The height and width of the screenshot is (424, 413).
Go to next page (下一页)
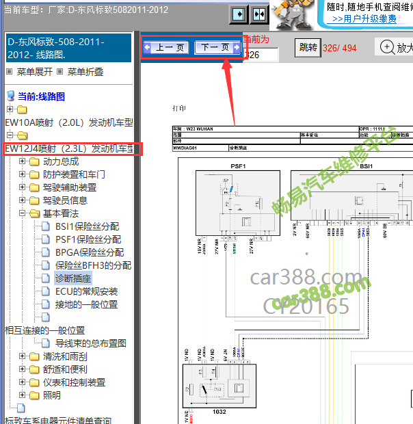tap(217, 48)
